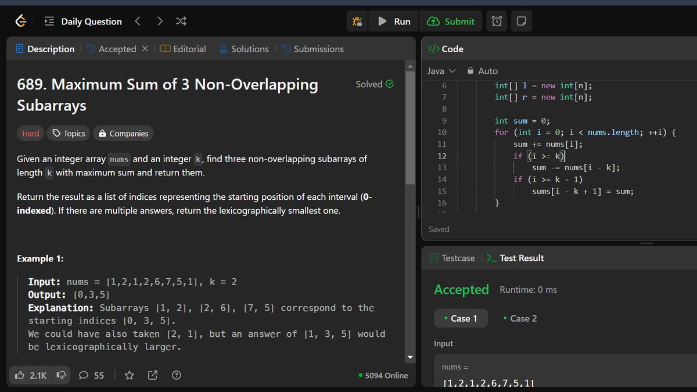Click the line "int[] r = new int[n];"
The width and height of the screenshot is (697, 392).
(543, 97)
